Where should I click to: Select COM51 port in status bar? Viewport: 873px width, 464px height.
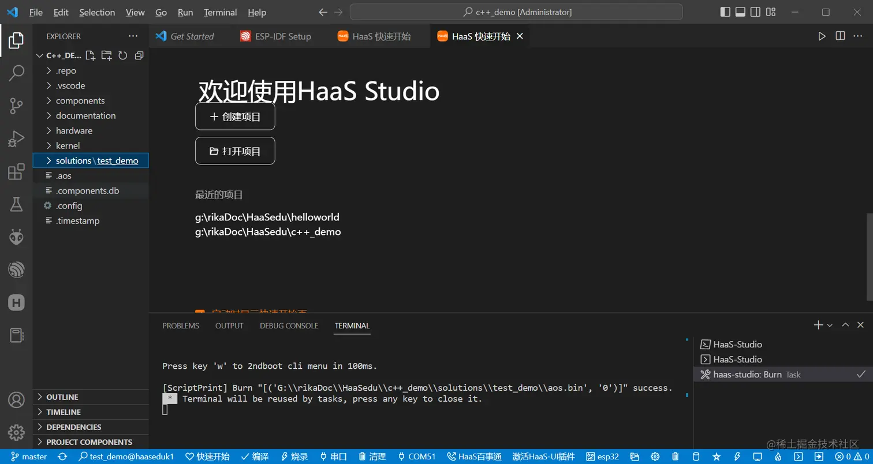tap(417, 456)
